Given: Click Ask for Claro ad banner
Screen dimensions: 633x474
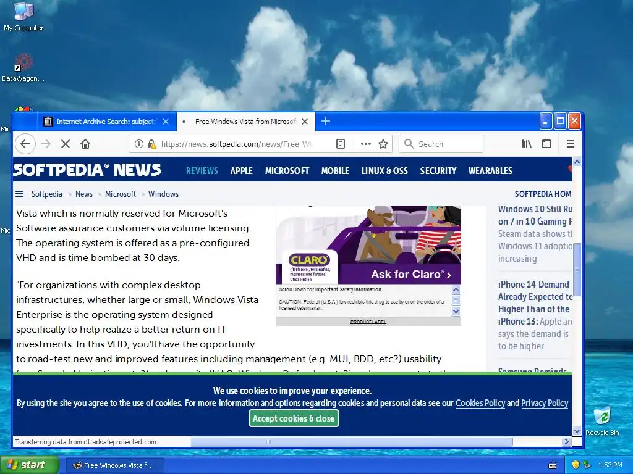Looking at the screenshot, I should pyautogui.click(x=368, y=245).
